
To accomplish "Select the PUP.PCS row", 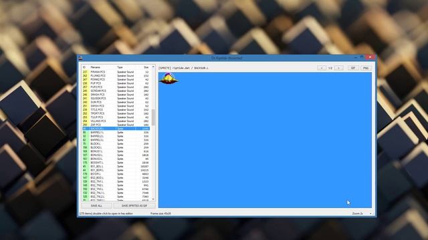I will click(x=116, y=83).
